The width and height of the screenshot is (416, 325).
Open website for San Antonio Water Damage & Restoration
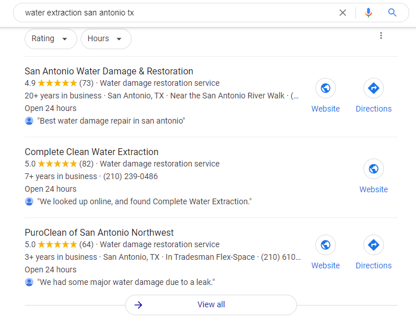pyautogui.click(x=326, y=89)
